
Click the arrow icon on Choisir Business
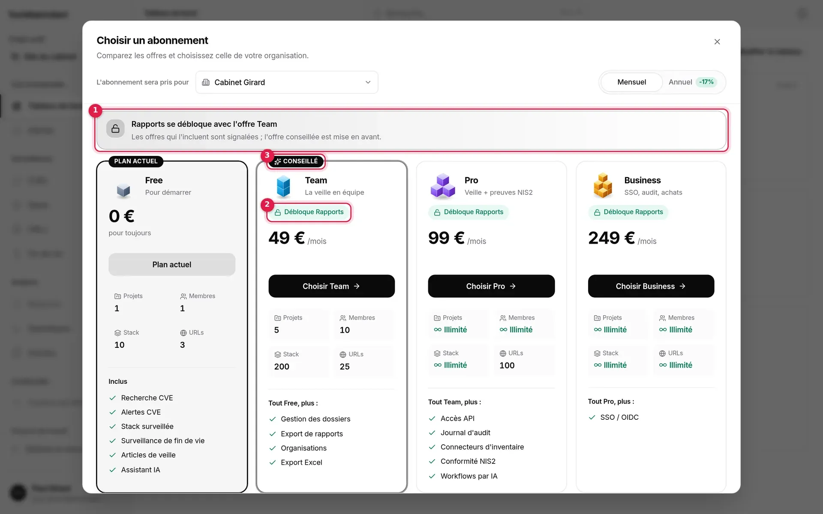[x=682, y=286]
